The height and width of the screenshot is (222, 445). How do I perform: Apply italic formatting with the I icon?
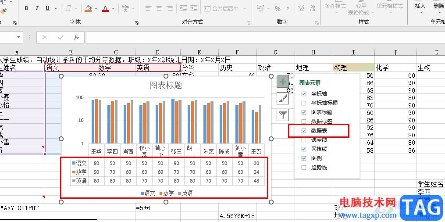pos(37,8)
